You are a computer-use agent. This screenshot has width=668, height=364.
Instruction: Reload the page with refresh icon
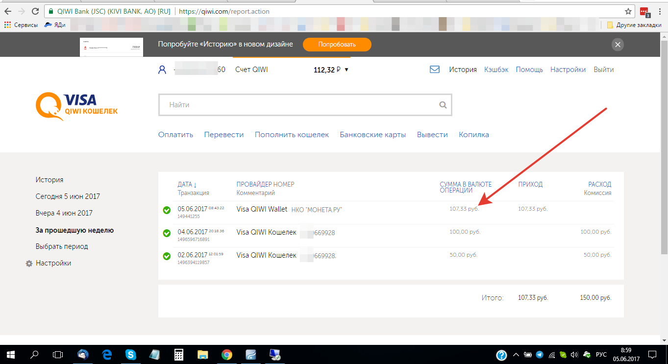[35, 11]
